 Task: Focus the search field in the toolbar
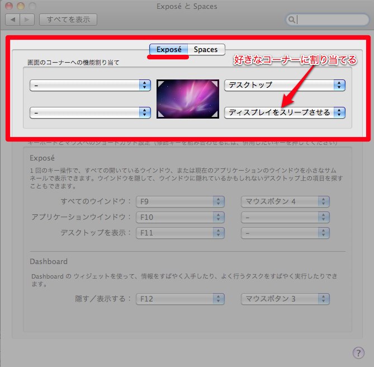(x=328, y=20)
